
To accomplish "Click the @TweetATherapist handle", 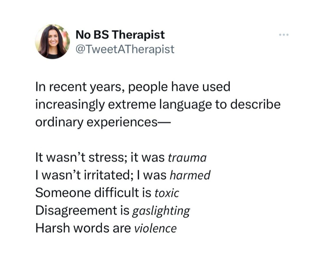I will 125,49.
